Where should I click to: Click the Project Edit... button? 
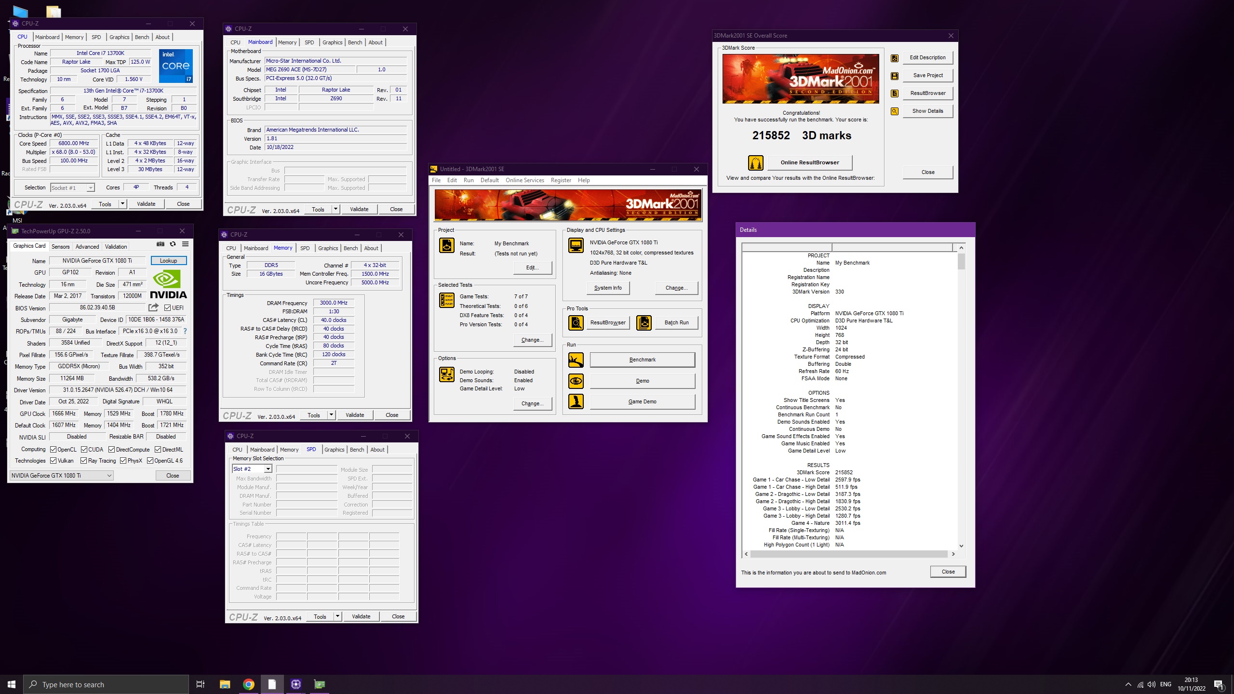coord(533,268)
